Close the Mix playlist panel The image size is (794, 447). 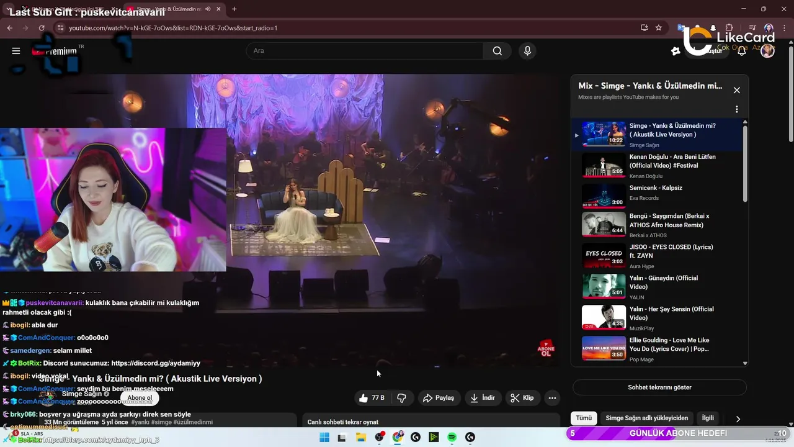pos(737,90)
